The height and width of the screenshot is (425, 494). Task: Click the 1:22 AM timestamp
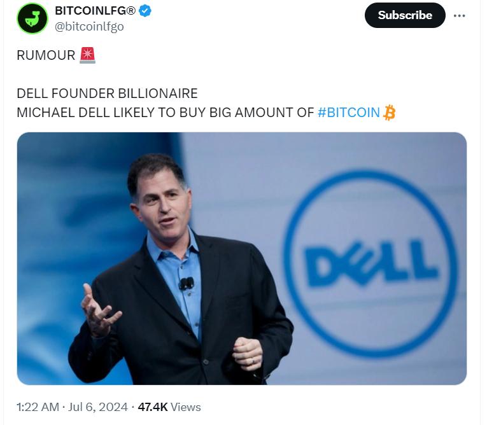[x=38, y=407]
